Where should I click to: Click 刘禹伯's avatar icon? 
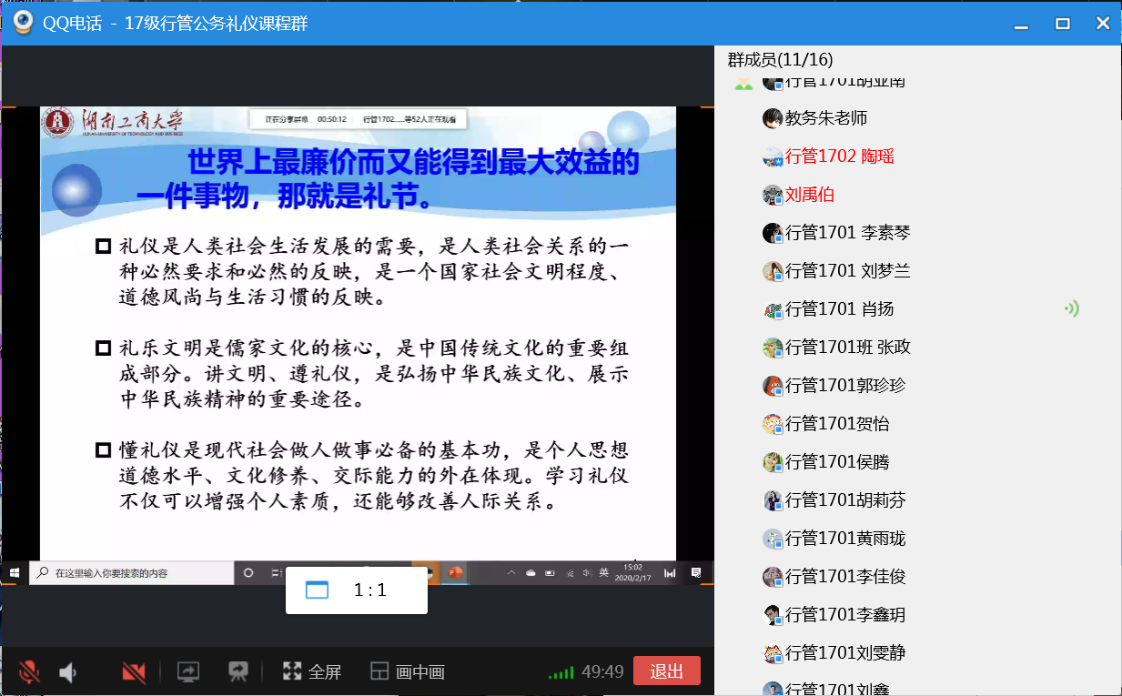[773, 195]
